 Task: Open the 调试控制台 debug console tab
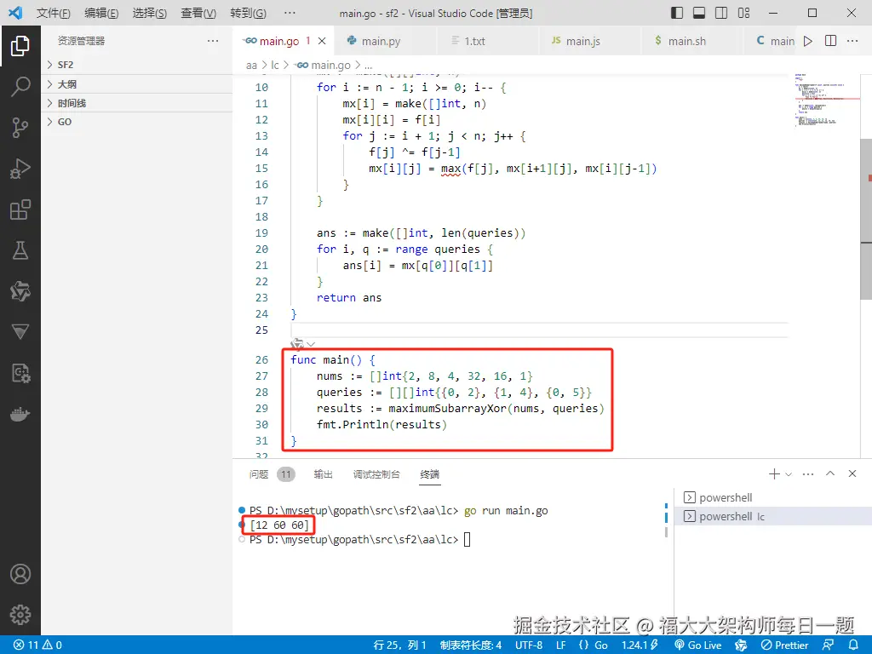(376, 474)
